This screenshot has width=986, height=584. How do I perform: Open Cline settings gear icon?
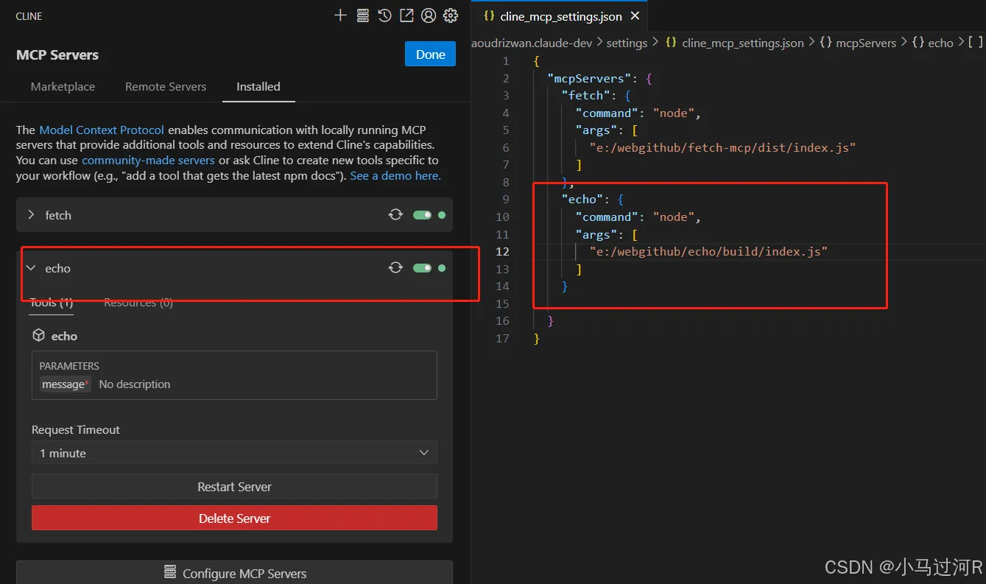click(451, 15)
